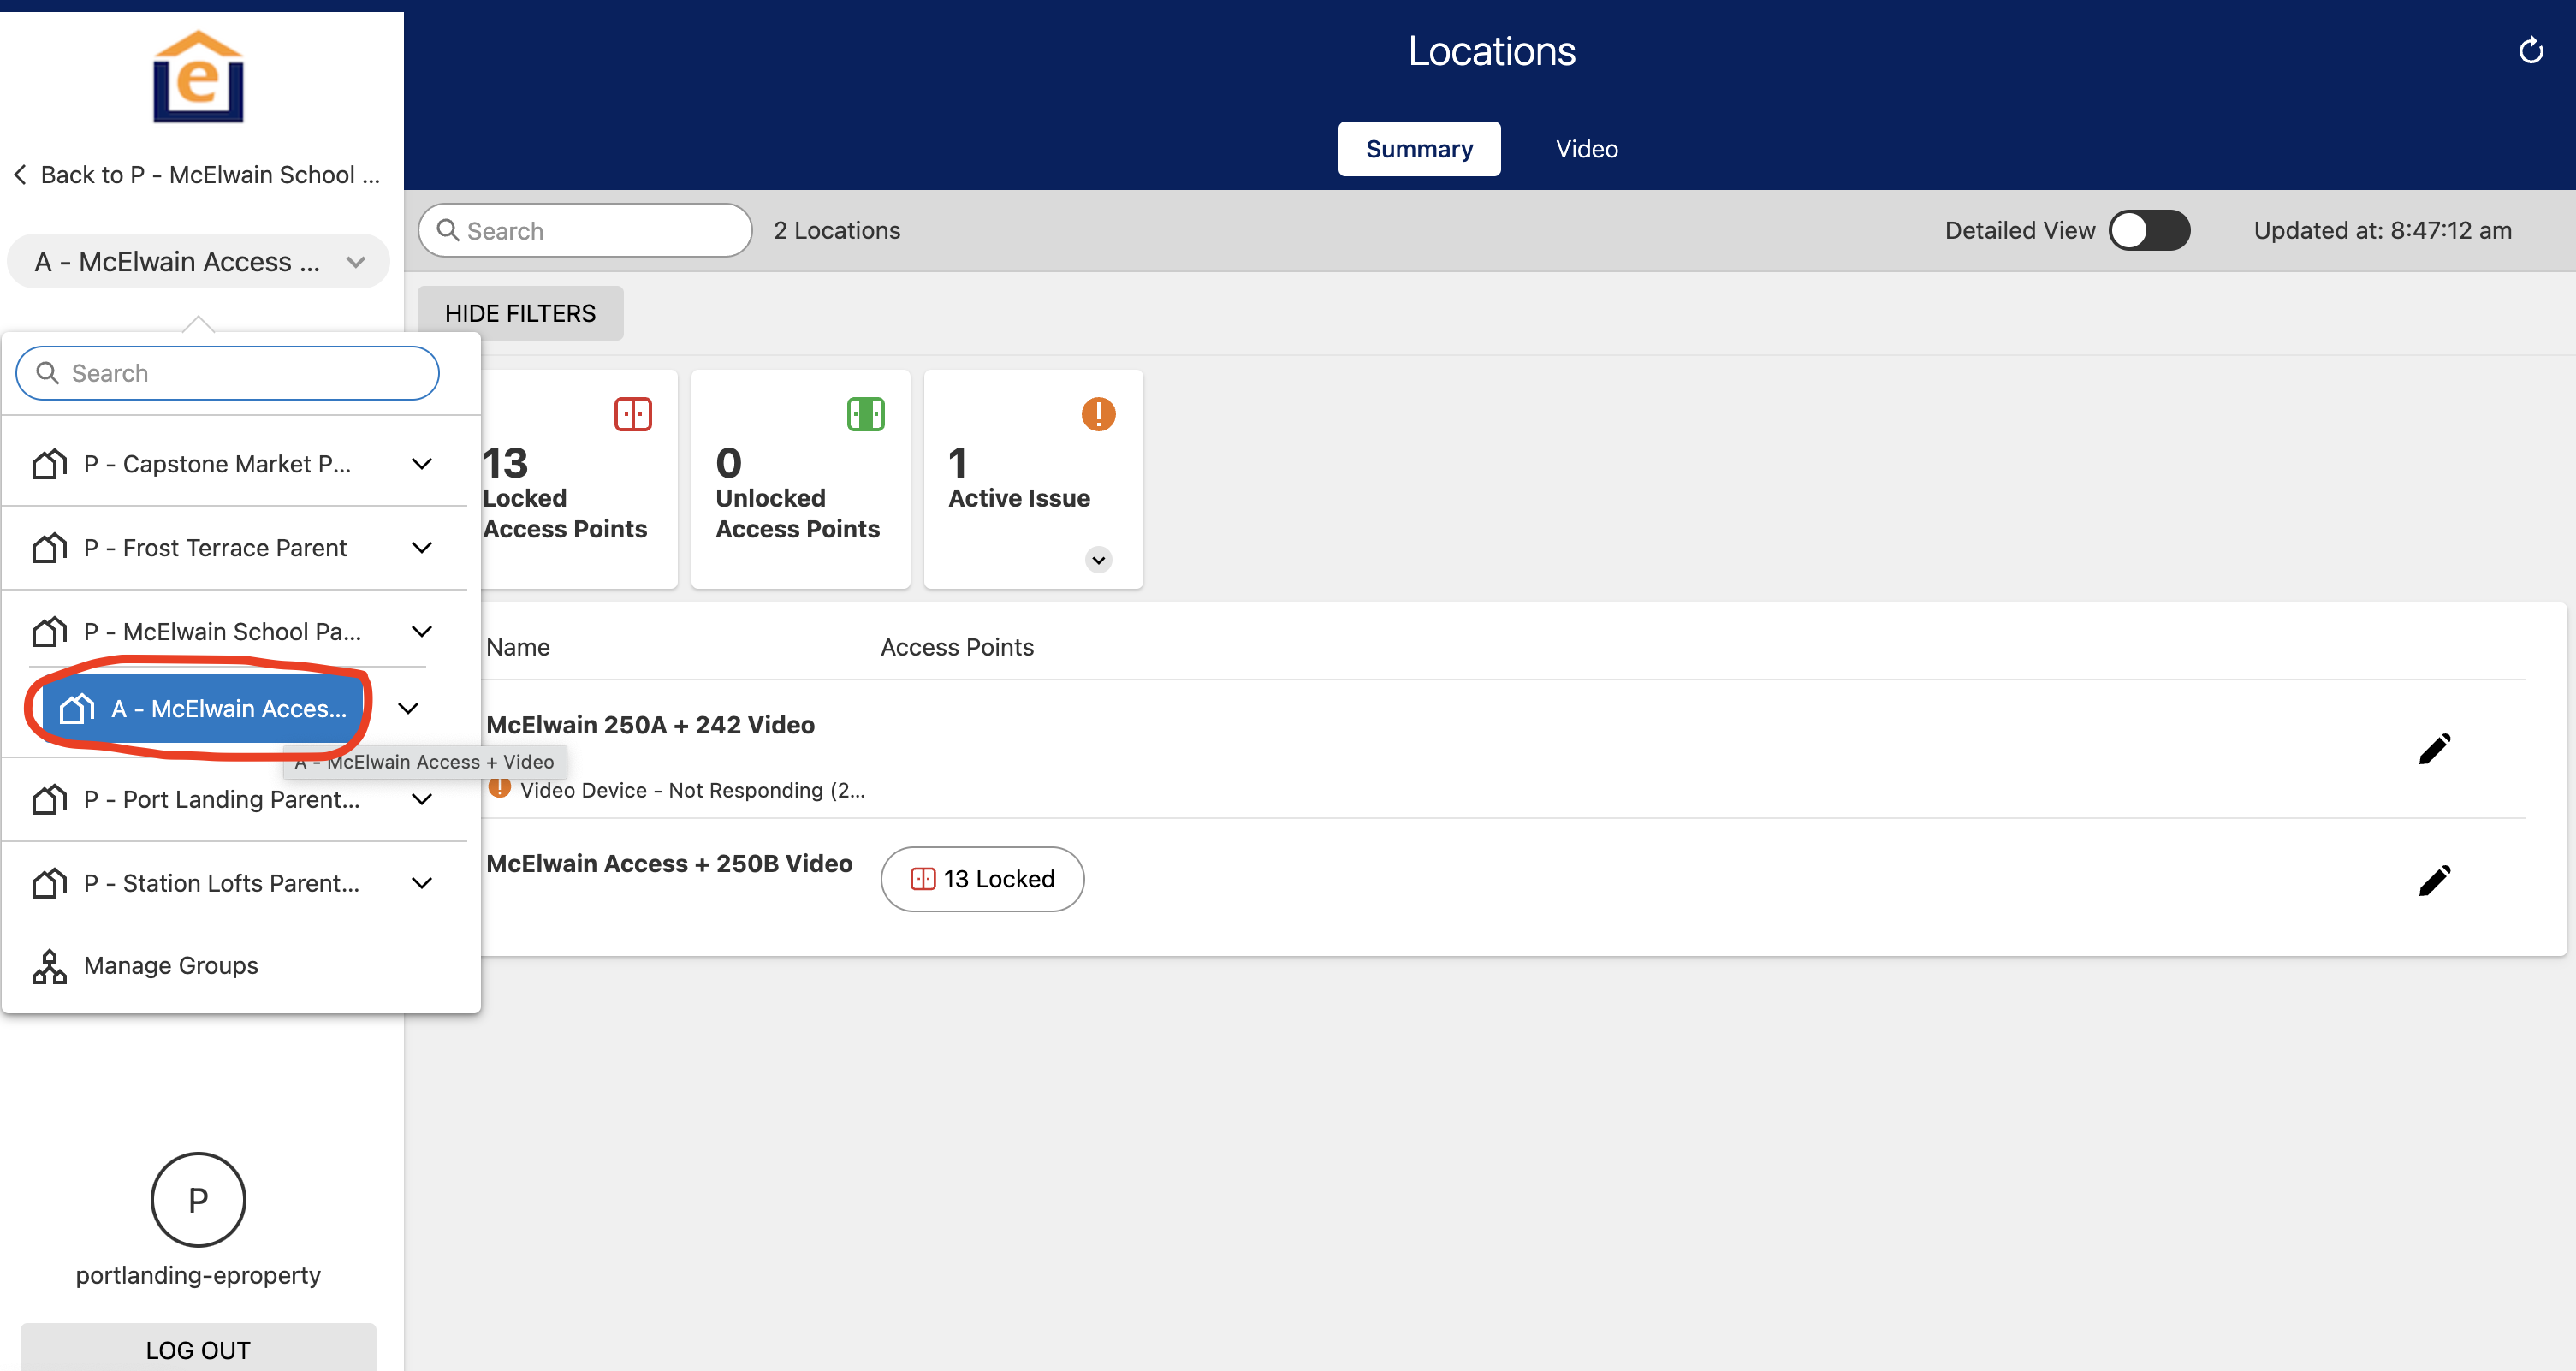The image size is (2576, 1371).
Task: Open the A - McElwain Access group selector dropdown
Action: tap(198, 262)
